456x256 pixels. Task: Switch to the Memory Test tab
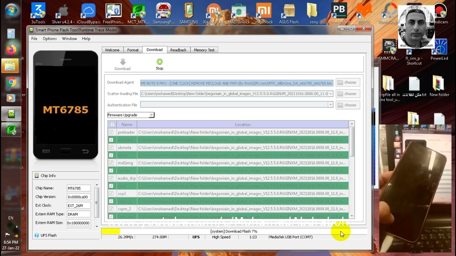[204, 50]
